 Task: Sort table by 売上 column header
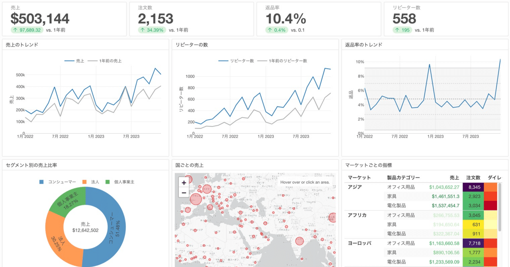[454, 177]
